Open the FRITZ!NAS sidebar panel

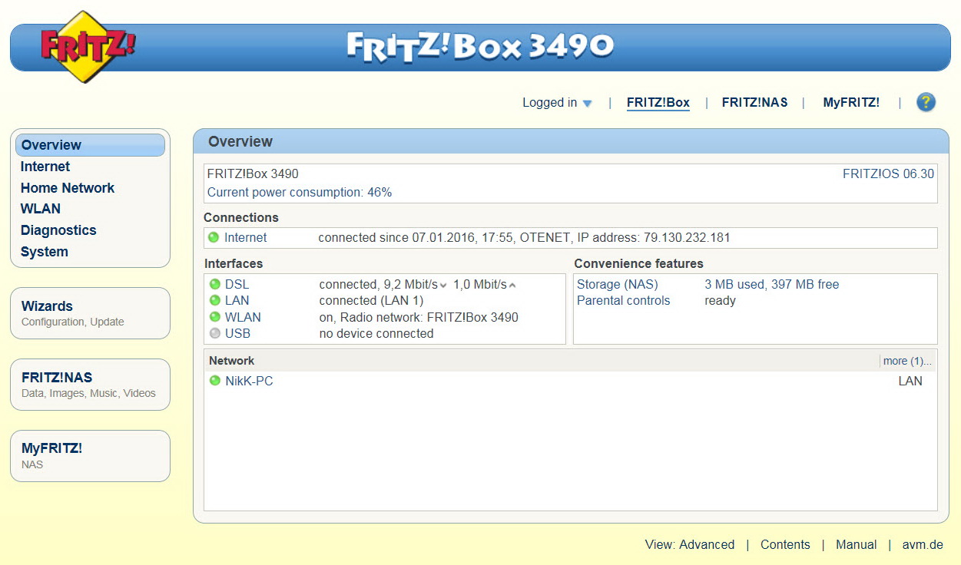tap(90, 385)
